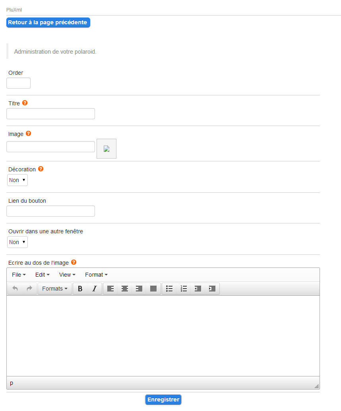Center align text in the editor toolbar
341x411 pixels.
(x=125, y=289)
